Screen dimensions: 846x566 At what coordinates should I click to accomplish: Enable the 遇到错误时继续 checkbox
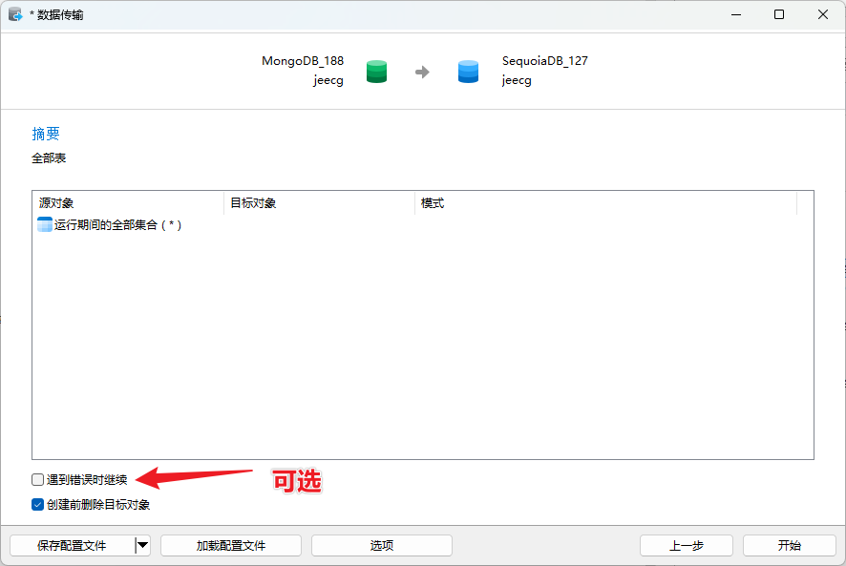(x=38, y=480)
